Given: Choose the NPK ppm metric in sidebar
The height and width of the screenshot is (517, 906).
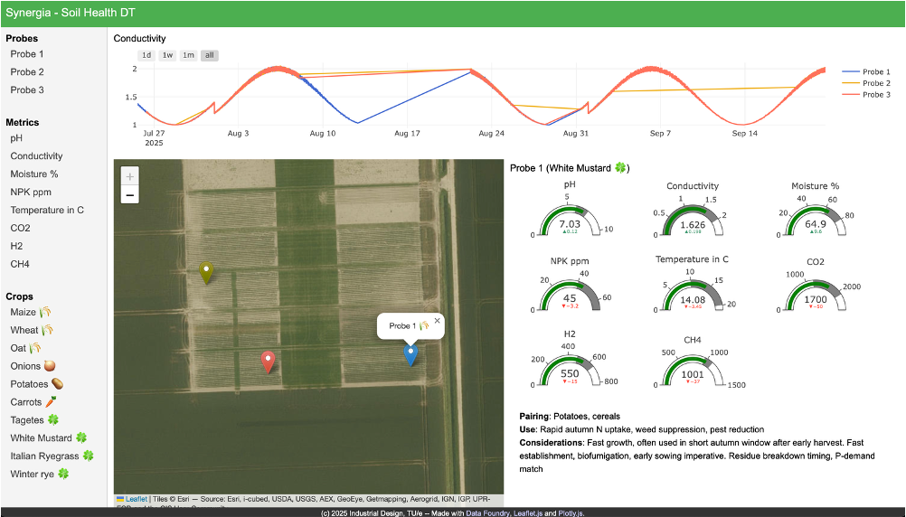Looking at the screenshot, I should click(x=31, y=192).
